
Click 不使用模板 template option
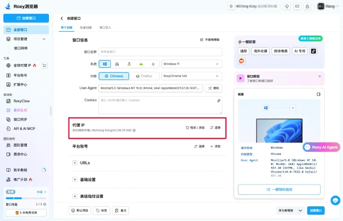point(210,39)
